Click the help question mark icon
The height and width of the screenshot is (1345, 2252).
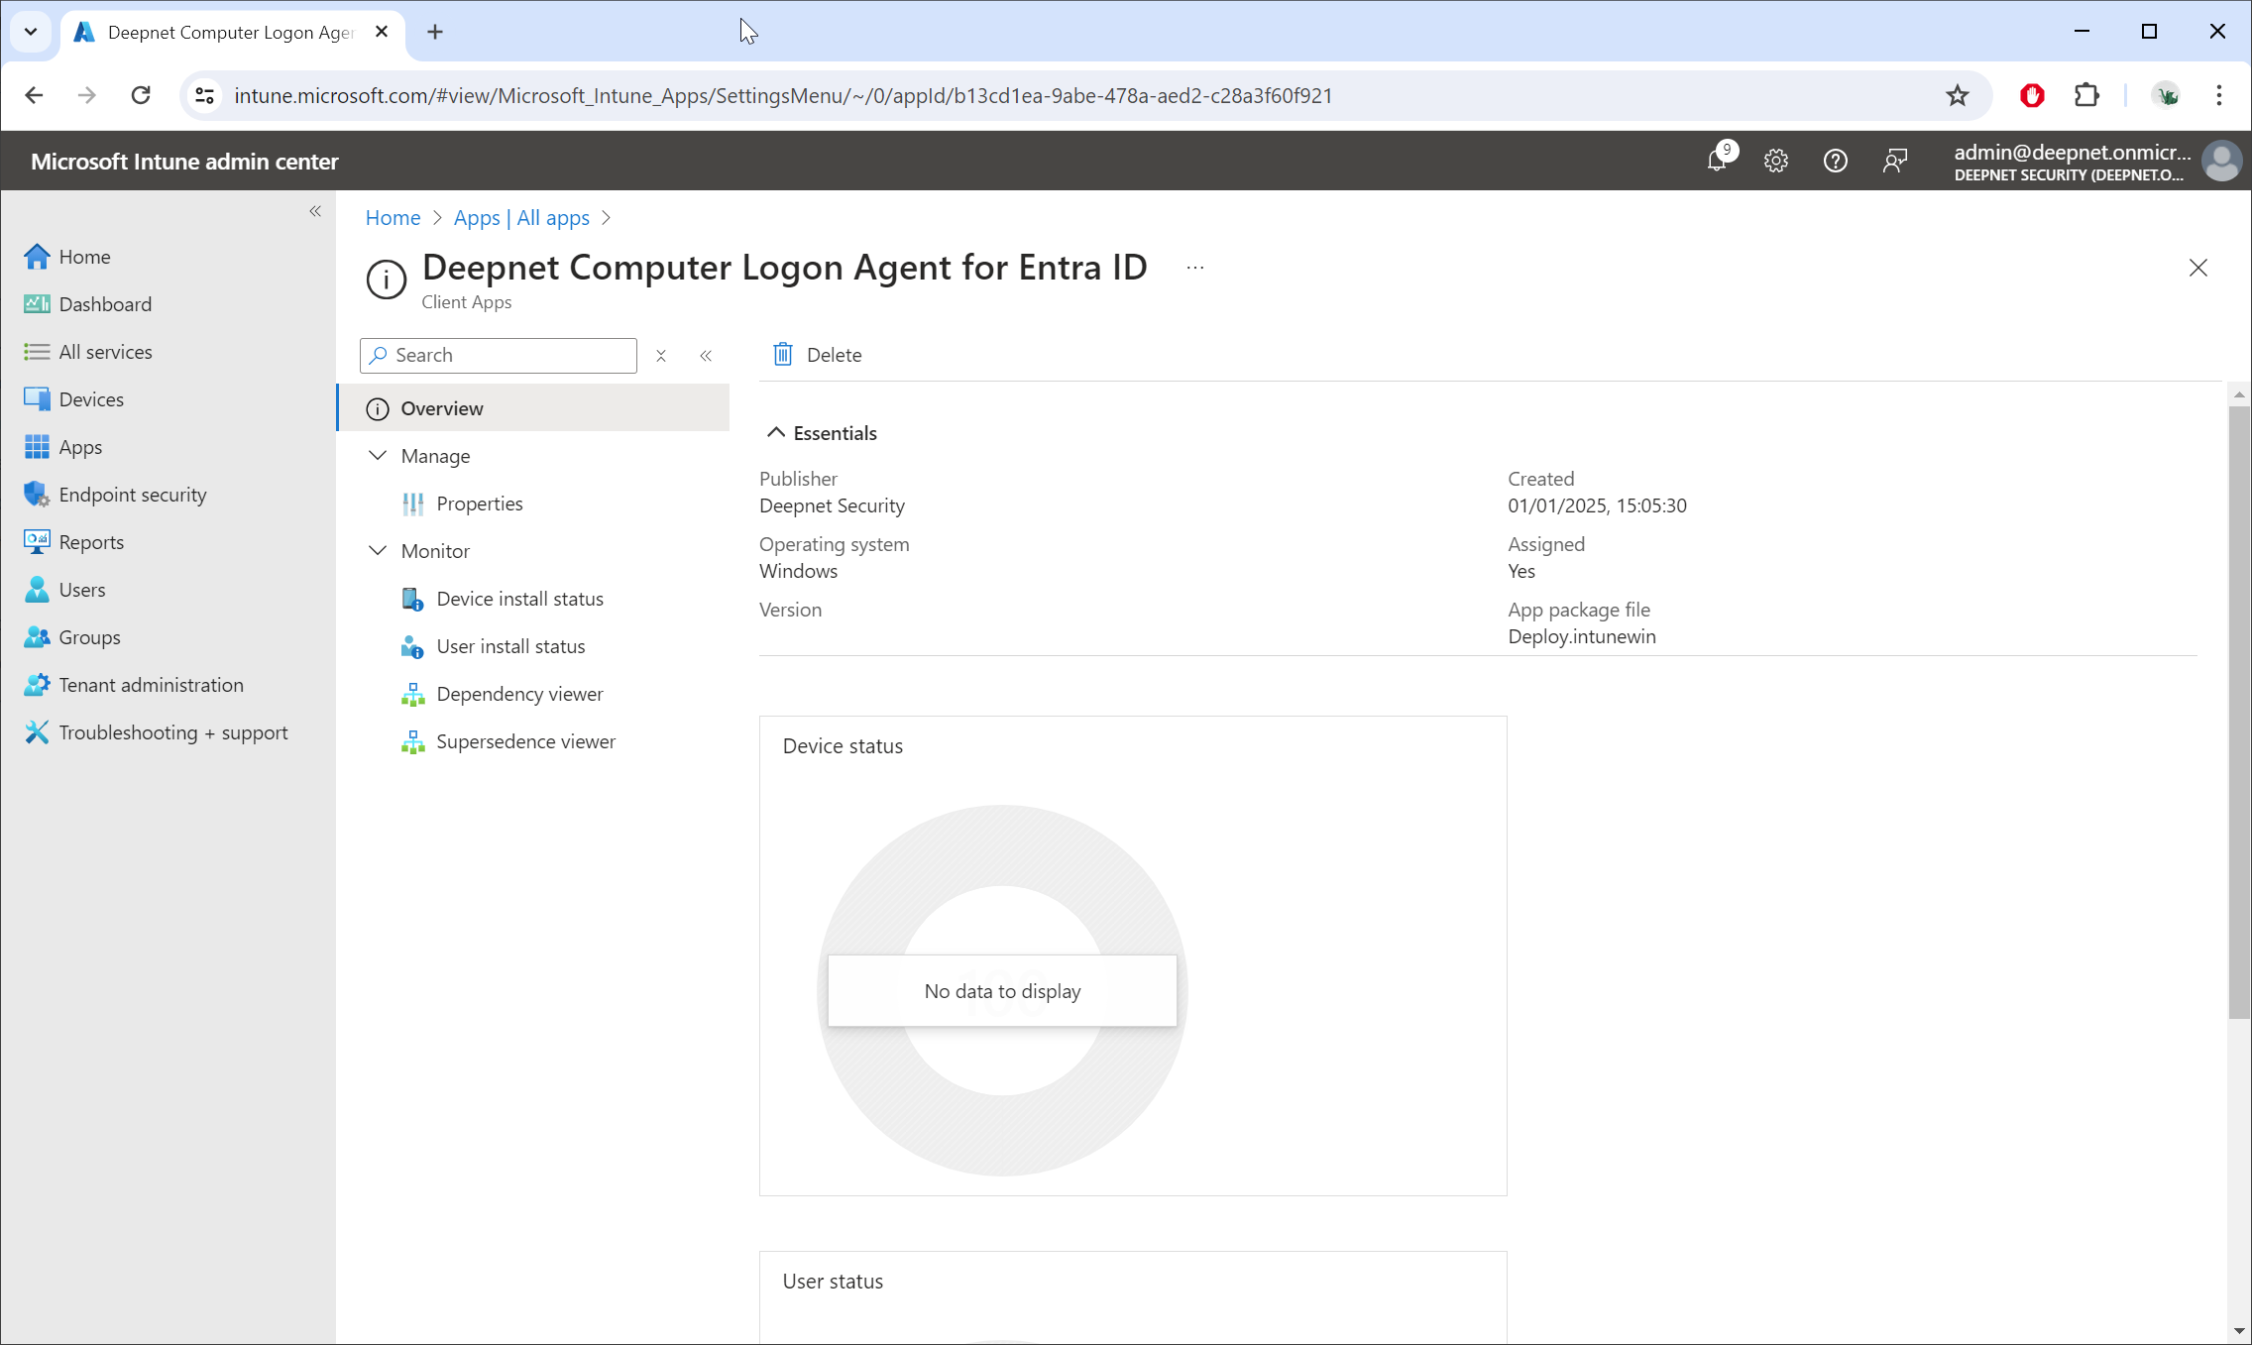click(1835, 161)
